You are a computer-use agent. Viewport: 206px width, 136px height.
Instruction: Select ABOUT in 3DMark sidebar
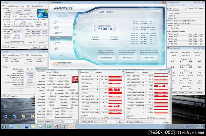56,48
